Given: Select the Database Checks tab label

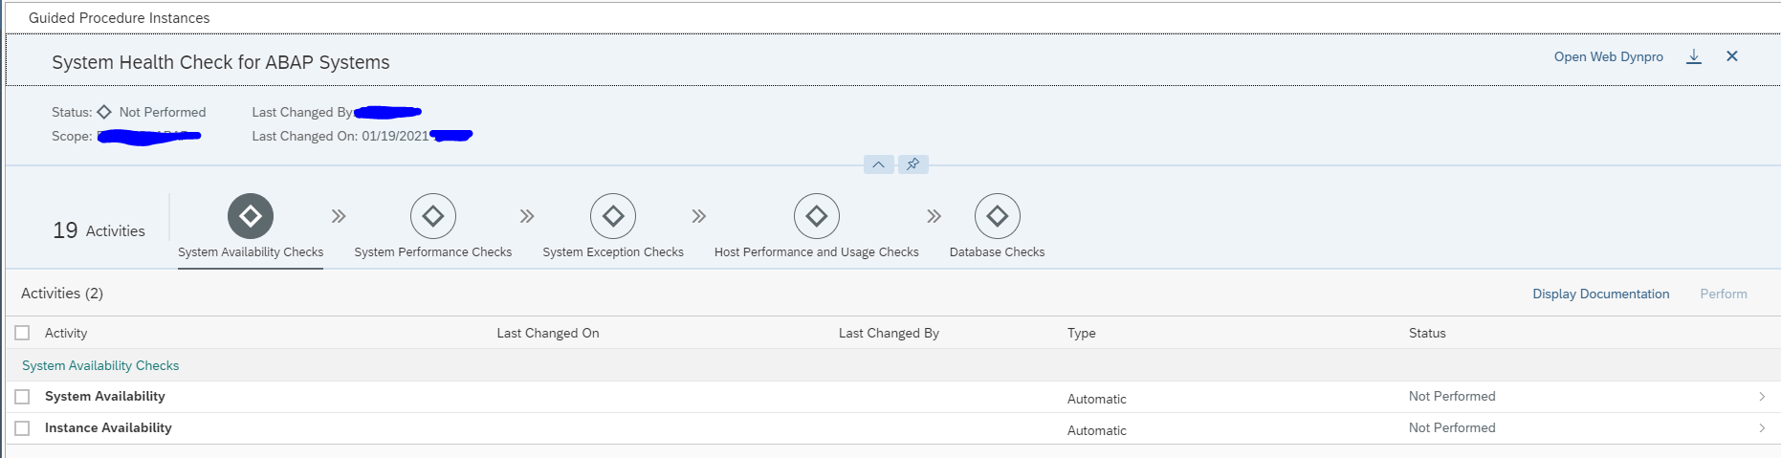Looking at the screenshot, I should [x=998, y=252].
